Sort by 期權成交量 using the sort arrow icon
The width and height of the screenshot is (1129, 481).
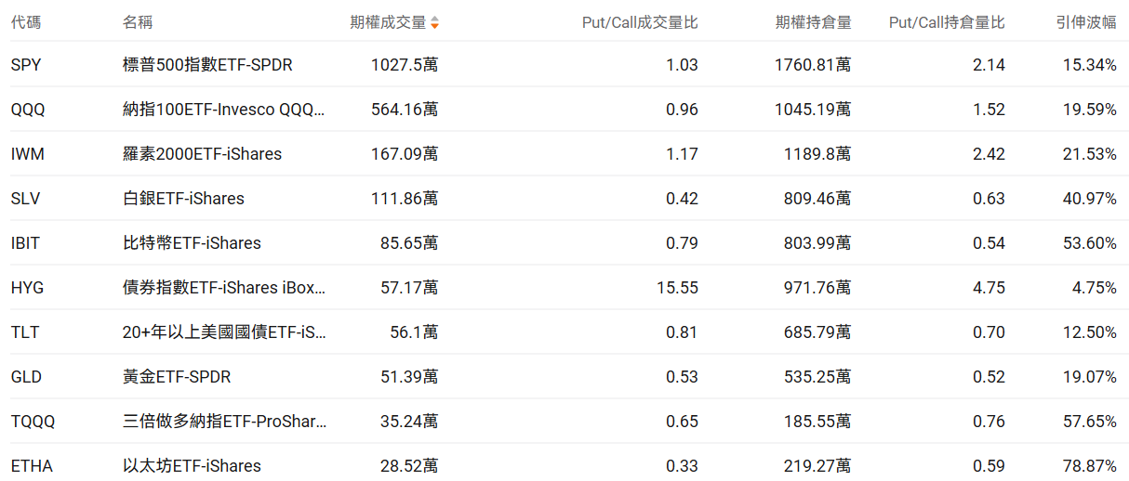click(x=434, y=22)
